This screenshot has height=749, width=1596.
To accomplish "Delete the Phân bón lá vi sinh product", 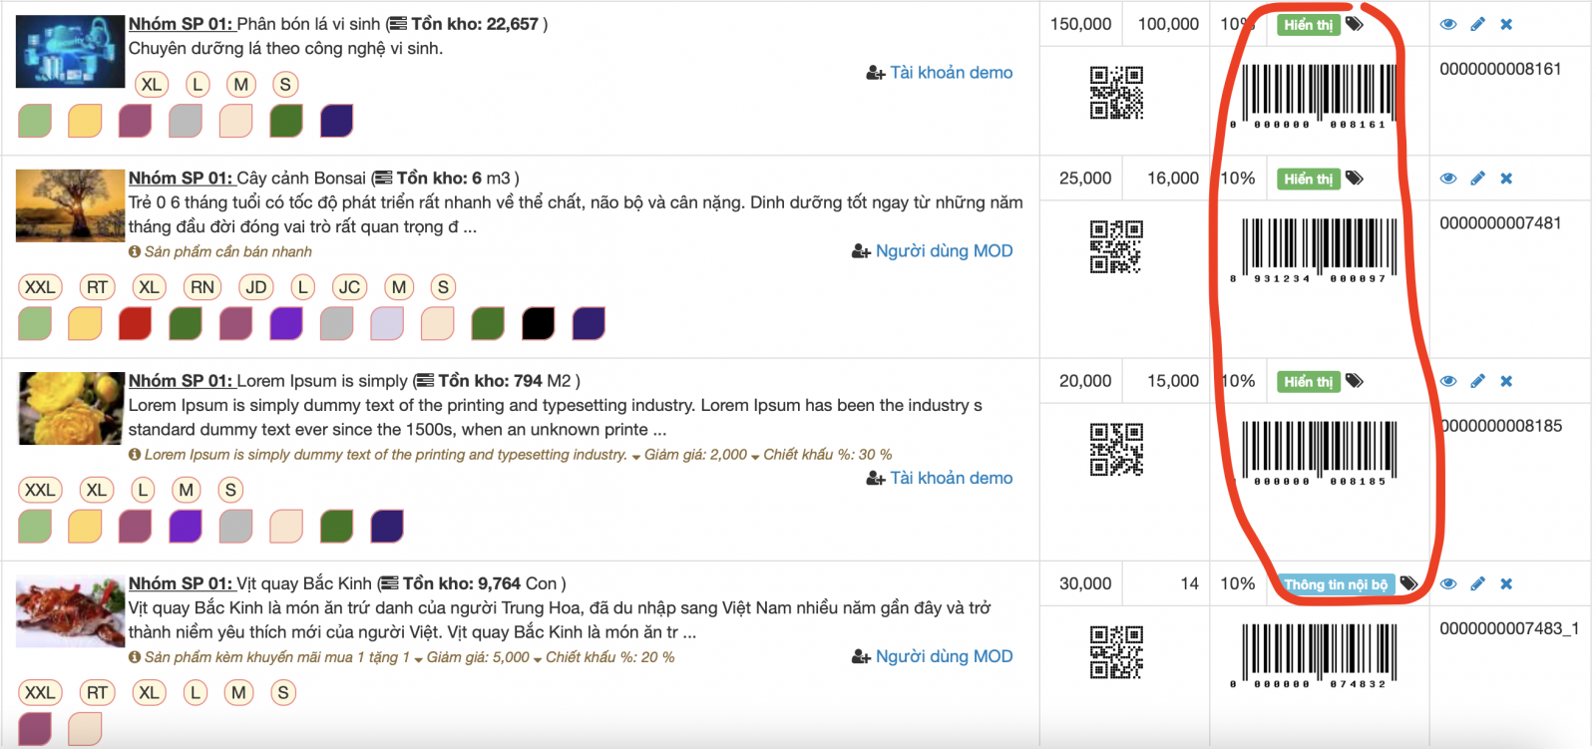I will click(1506, 24).
